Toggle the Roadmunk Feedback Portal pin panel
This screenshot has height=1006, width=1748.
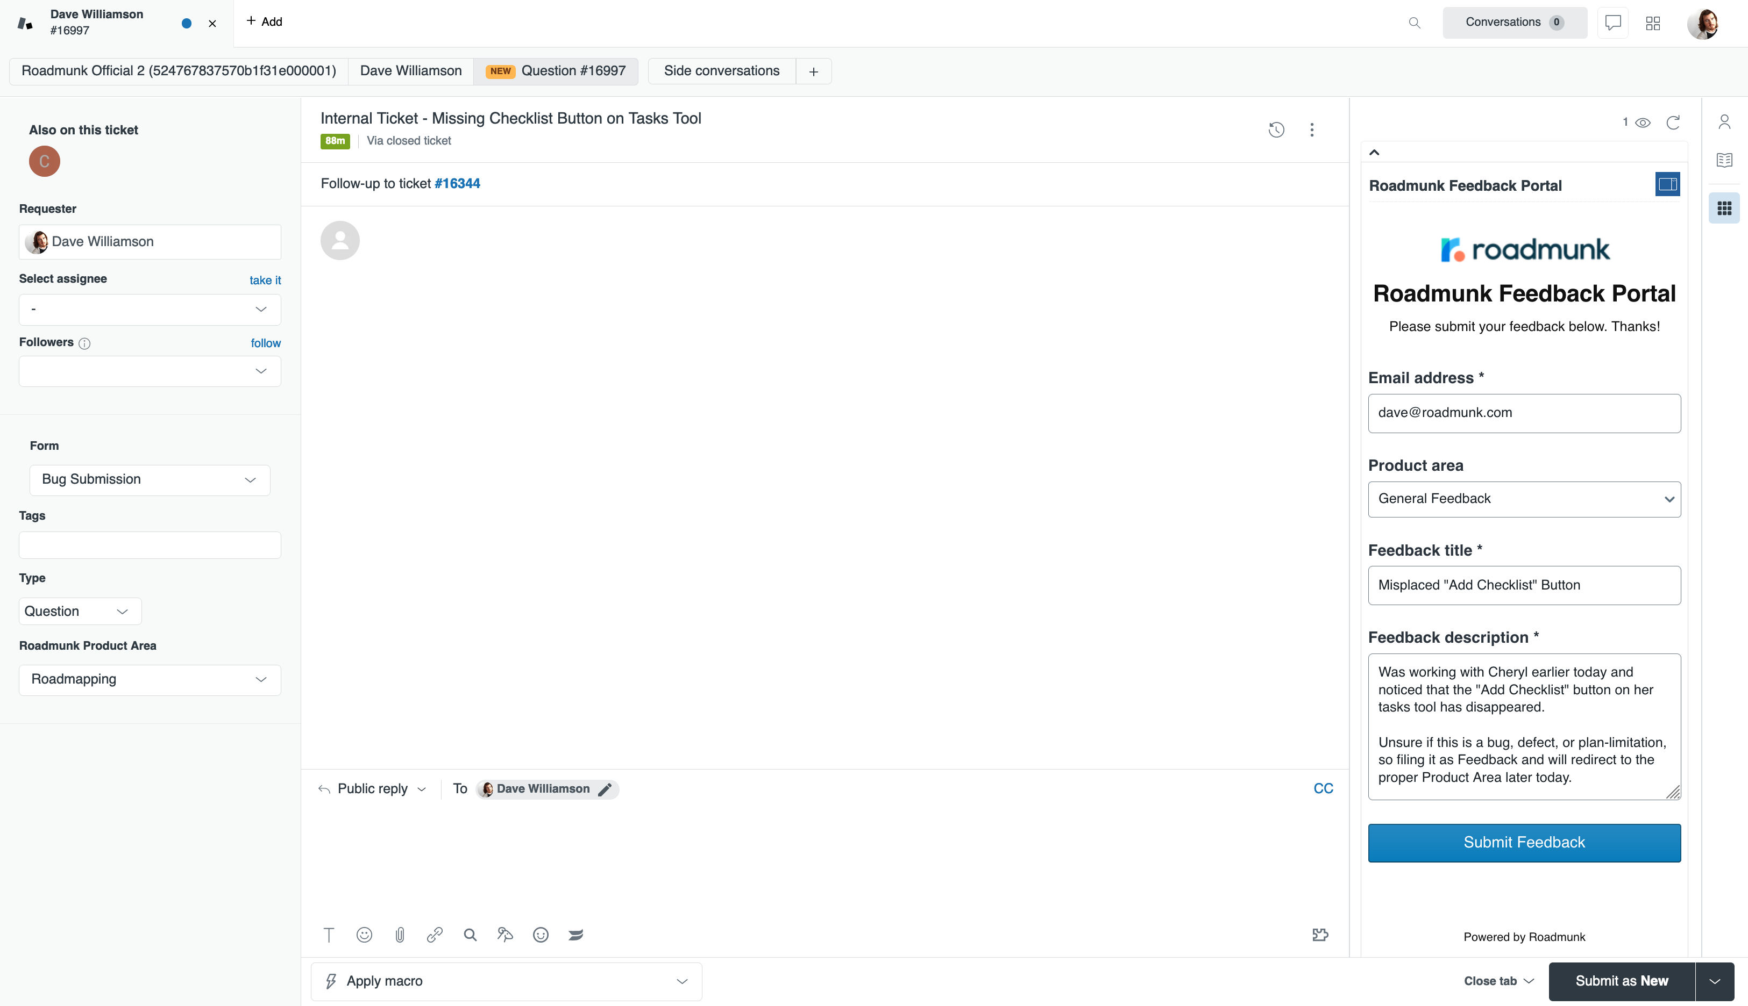tap(1667, 184)
